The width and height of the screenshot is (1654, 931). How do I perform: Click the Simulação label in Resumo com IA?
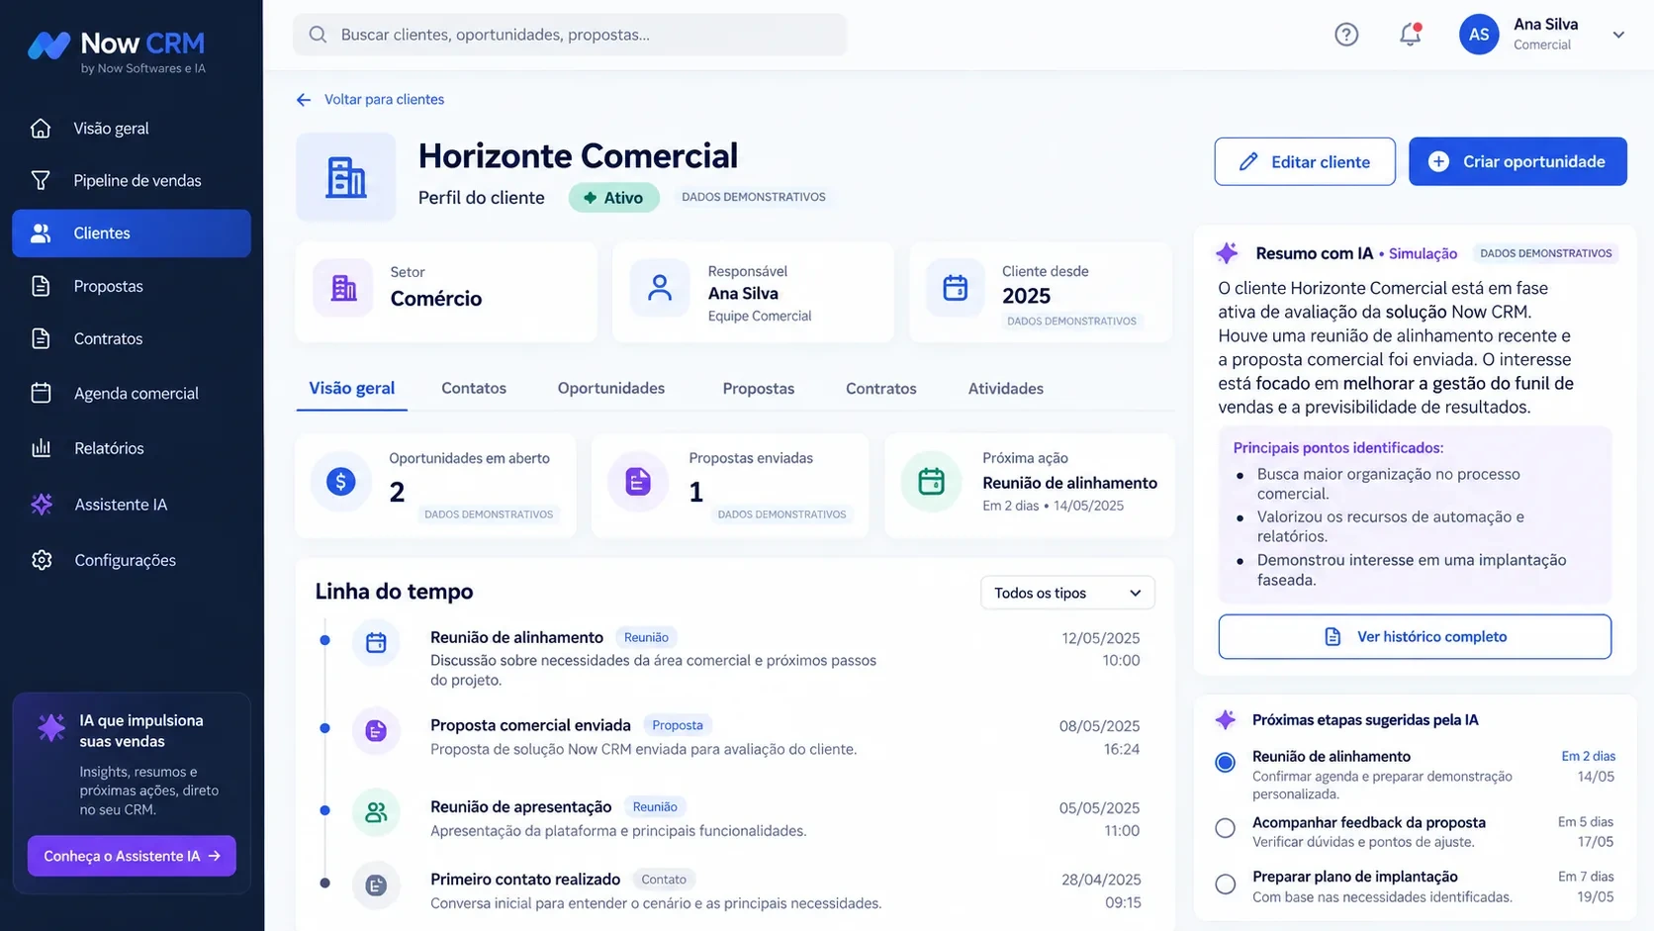(1423, 254)
